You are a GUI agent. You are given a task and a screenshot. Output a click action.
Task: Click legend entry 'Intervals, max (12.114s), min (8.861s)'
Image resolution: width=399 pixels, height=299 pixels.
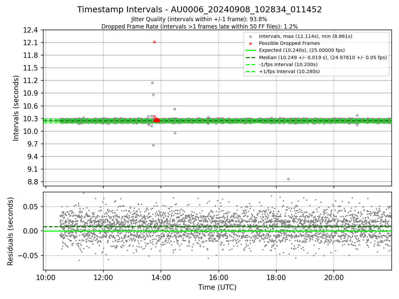(306, 36)
